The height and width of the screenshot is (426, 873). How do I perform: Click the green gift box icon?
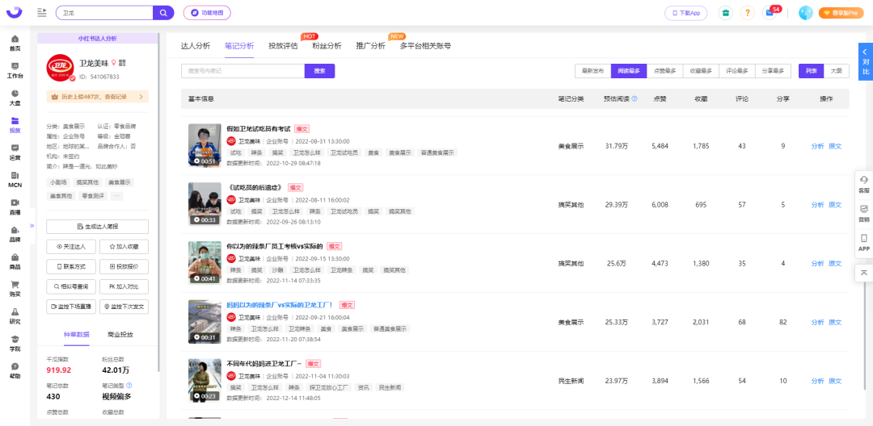725,13
